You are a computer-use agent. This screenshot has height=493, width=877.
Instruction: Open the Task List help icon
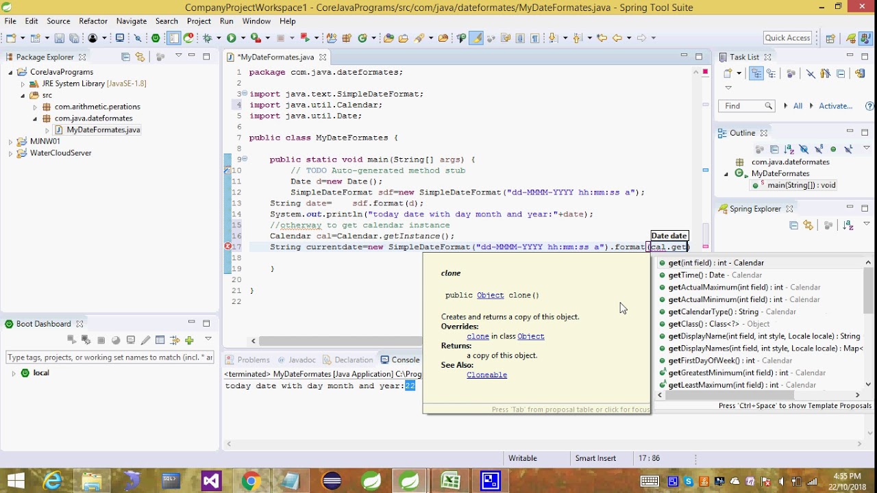coord(870,106)
